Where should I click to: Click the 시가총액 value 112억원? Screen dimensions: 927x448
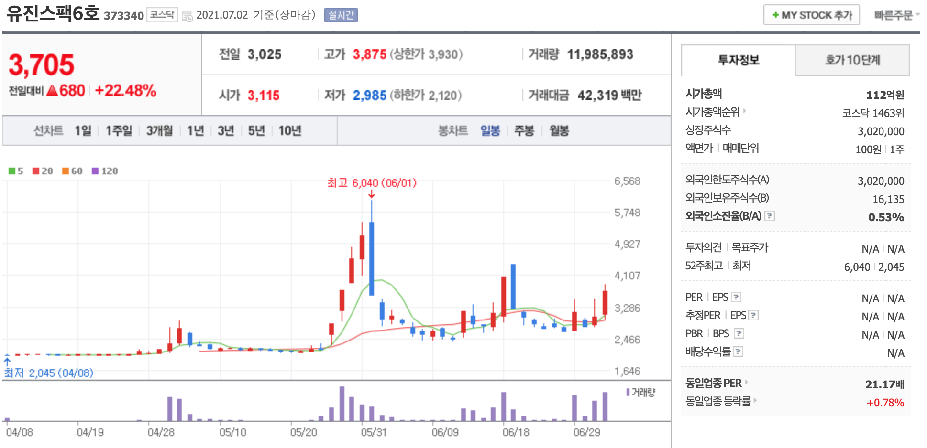tap(885, 95)
